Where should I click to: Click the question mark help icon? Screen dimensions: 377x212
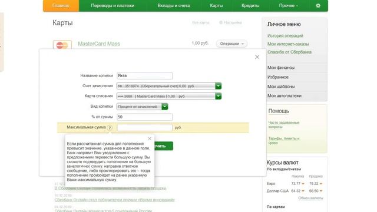[x=110, y=128]
